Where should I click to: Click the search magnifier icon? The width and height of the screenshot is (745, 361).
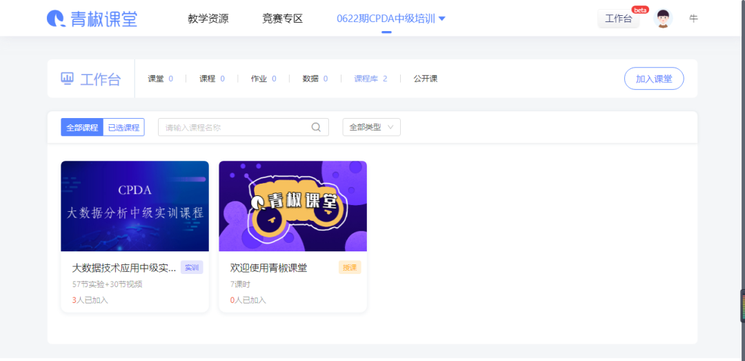click(x=316, y=127)
